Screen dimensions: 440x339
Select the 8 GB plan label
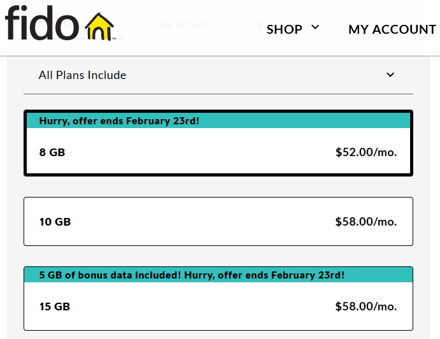(x=52, y=152)
